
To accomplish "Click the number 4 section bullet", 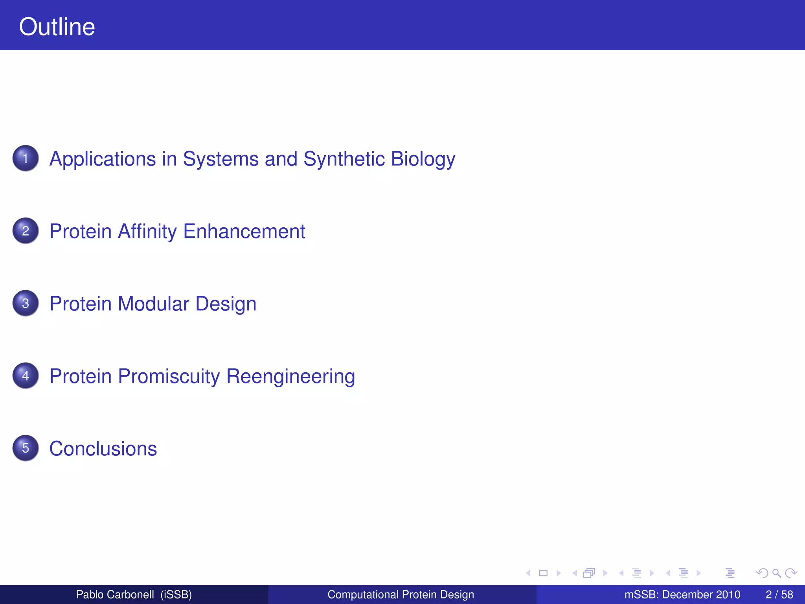I will tap(26, 376).
